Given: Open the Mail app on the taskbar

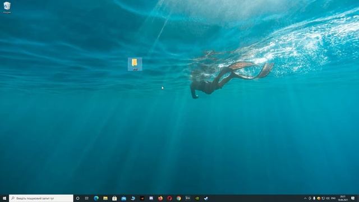Looking at the screenshot, I should pyautogui.click(x=123, y=198).
